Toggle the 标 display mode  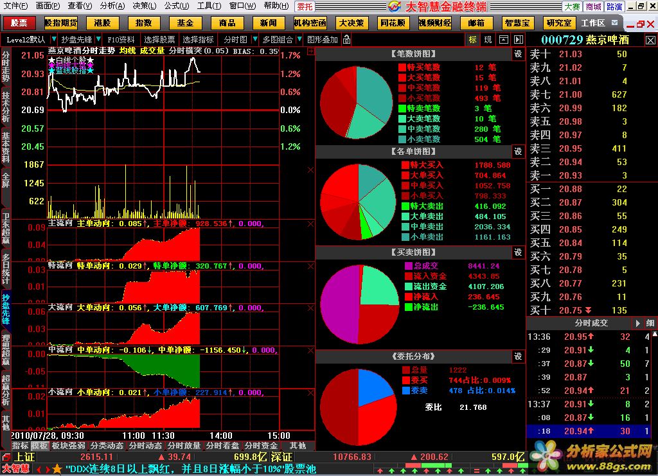click(472, 39)
